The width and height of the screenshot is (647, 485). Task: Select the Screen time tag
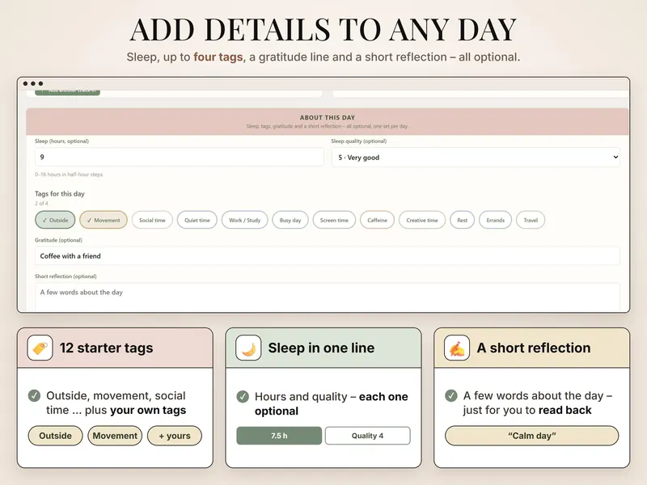[334, 220]
